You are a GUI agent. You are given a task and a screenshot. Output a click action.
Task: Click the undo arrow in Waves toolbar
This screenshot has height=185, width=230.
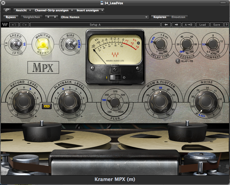tap(14, 25)
